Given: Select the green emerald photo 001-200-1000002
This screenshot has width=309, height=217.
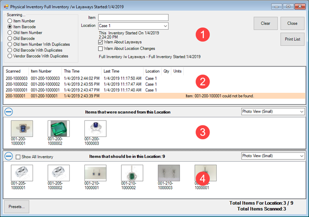Looking at the screenshot, I should point(58,128).
